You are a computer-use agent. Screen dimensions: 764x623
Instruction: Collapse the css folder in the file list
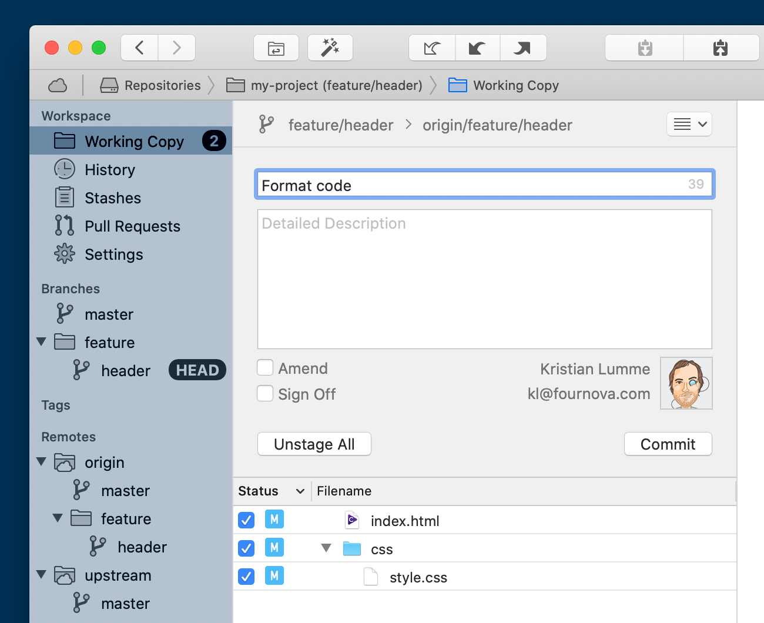(x=326, y=547)
